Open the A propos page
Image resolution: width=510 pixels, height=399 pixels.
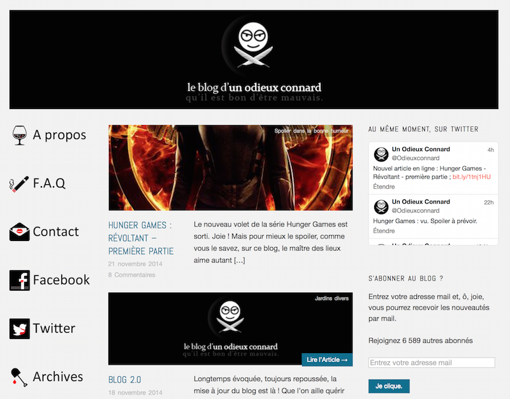coord(59,134)
